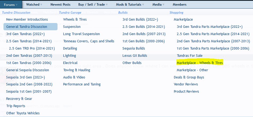Open the Tundra Garage category heading
The width and height of the screenshot is (253, 117).
(x=70, y=12)
